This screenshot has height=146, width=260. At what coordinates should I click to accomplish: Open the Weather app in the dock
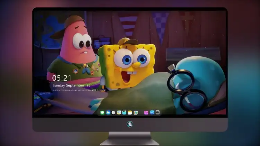point(108,112)
